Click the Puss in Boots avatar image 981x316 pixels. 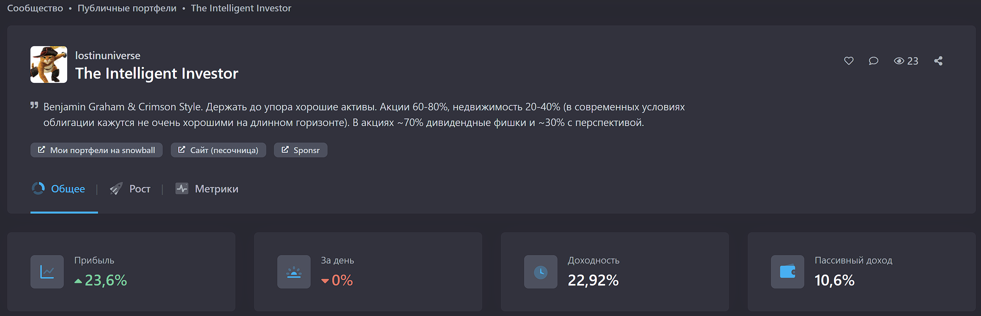coord(49,64)
